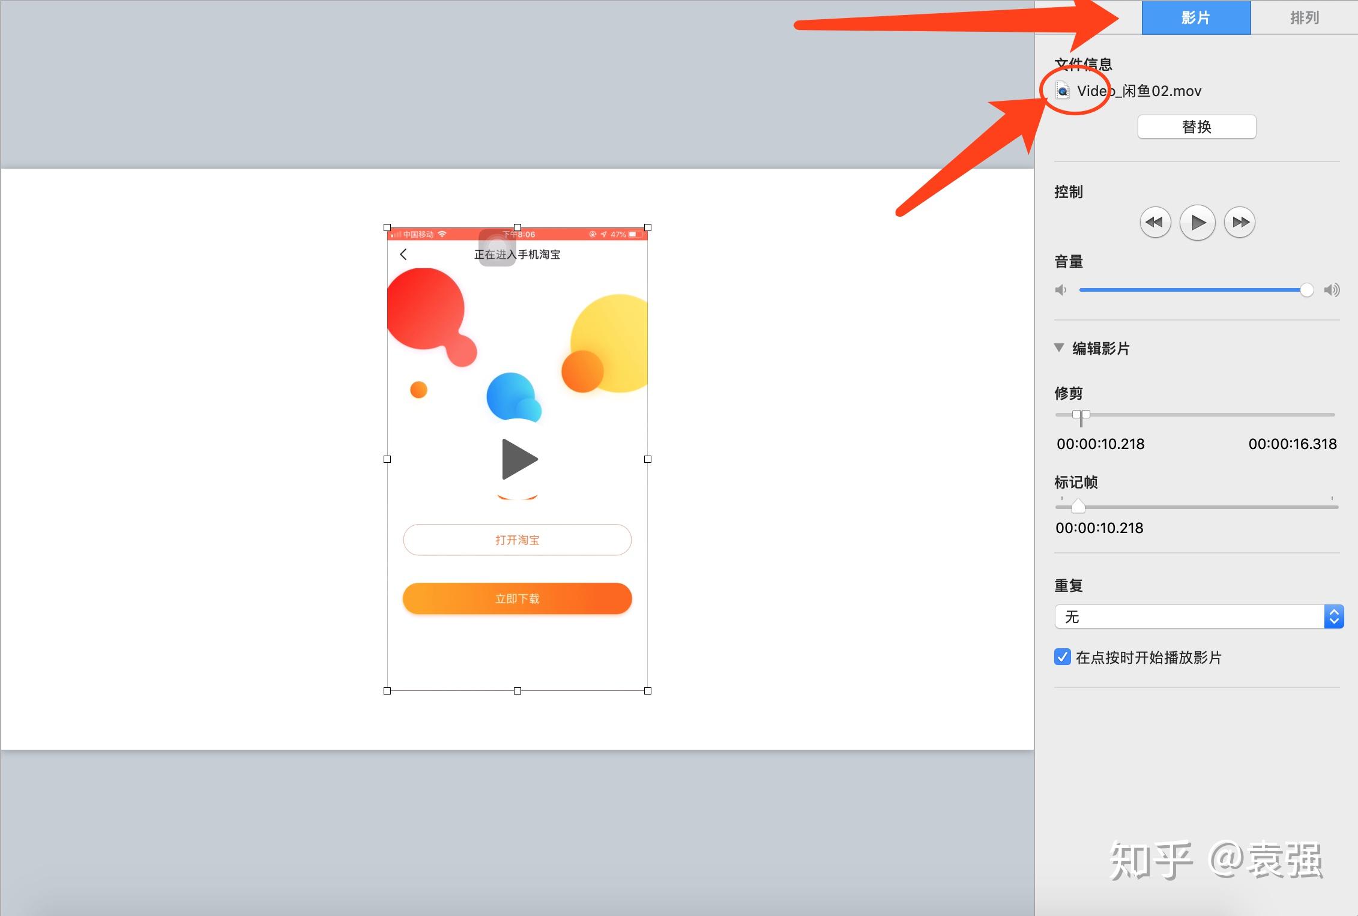Click the 替换 button to replace movie
This screenshot has width=1358, height=916.
coord(1197,127)
